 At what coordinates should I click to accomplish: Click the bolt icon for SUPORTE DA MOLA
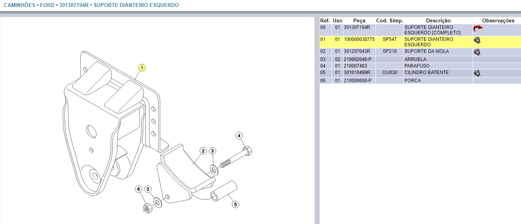[x=477, y=52]
